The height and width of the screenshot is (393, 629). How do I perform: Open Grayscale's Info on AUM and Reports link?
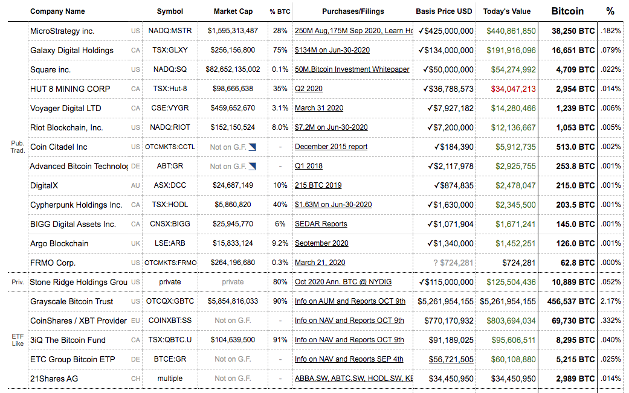click(350, 301)
